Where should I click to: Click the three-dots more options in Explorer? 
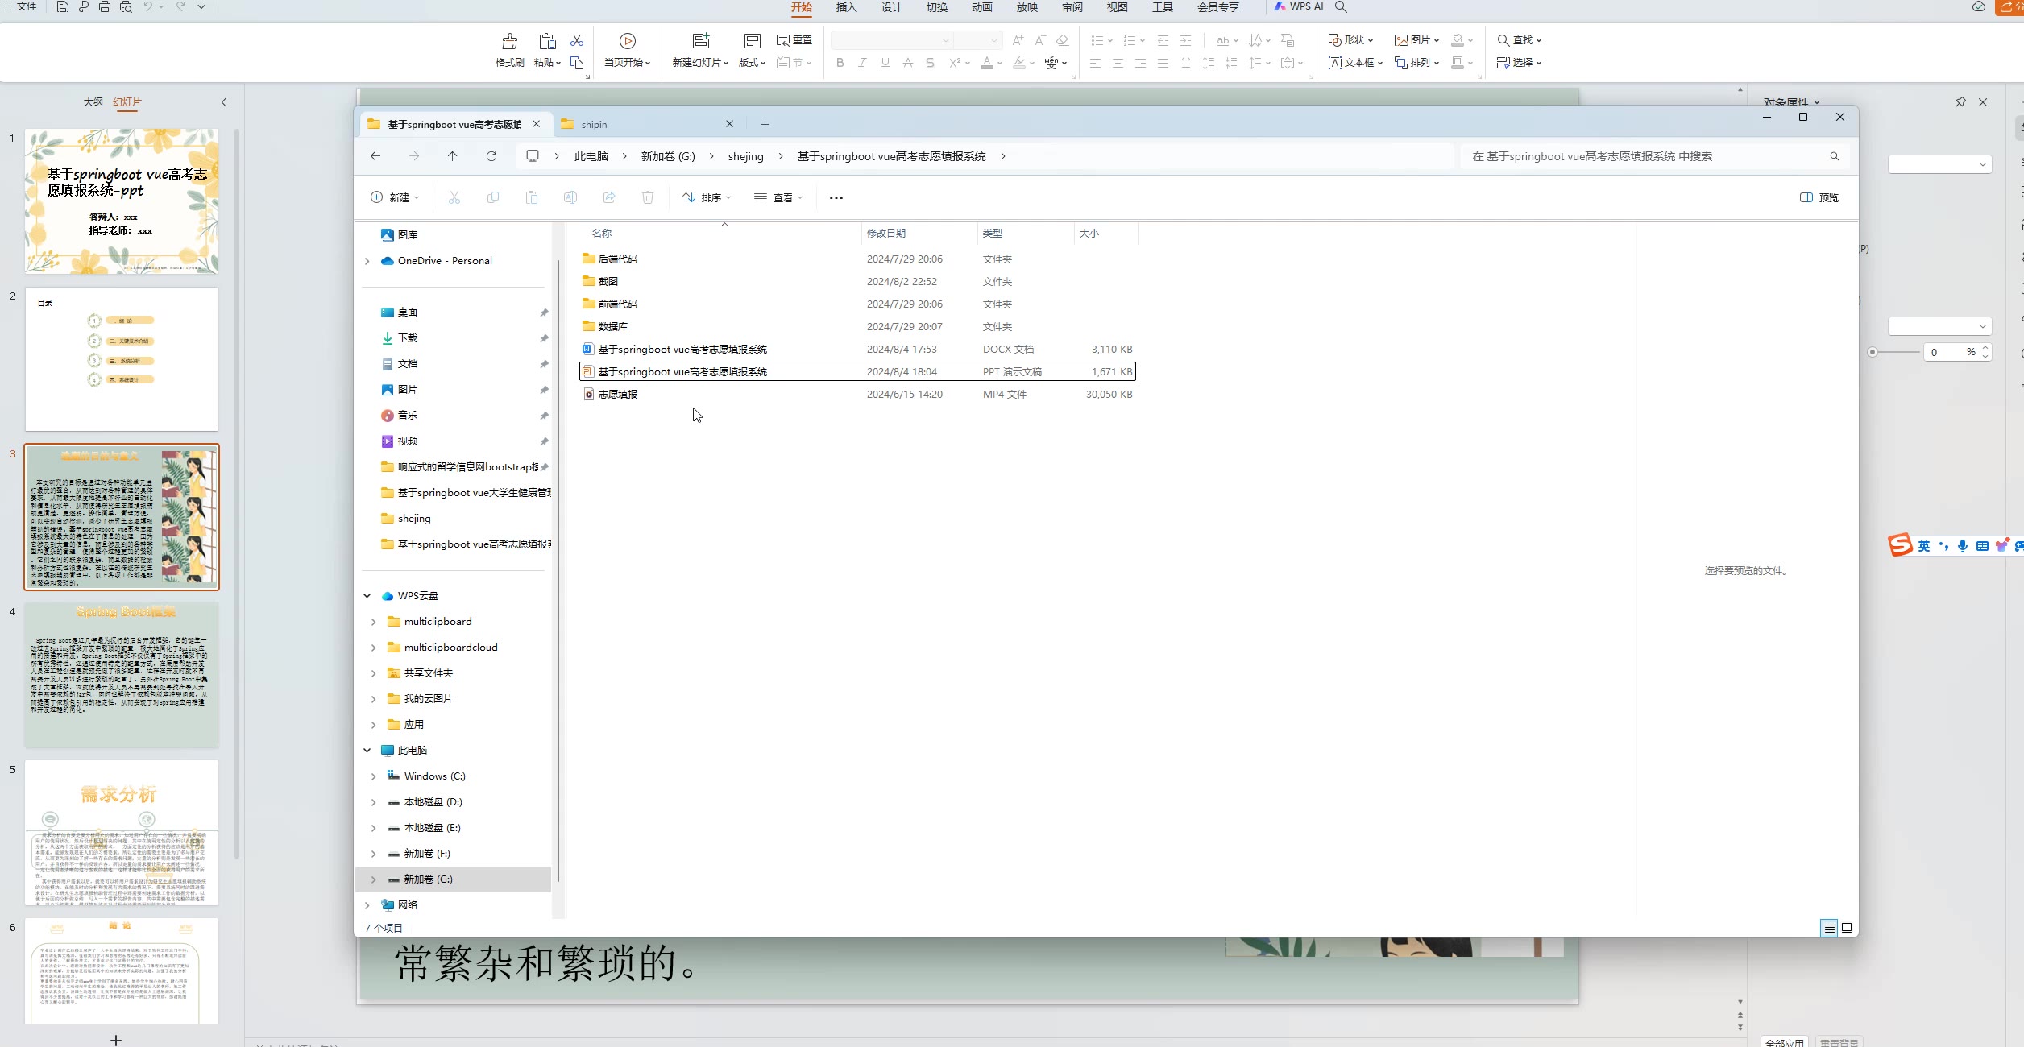coord(836,197)
